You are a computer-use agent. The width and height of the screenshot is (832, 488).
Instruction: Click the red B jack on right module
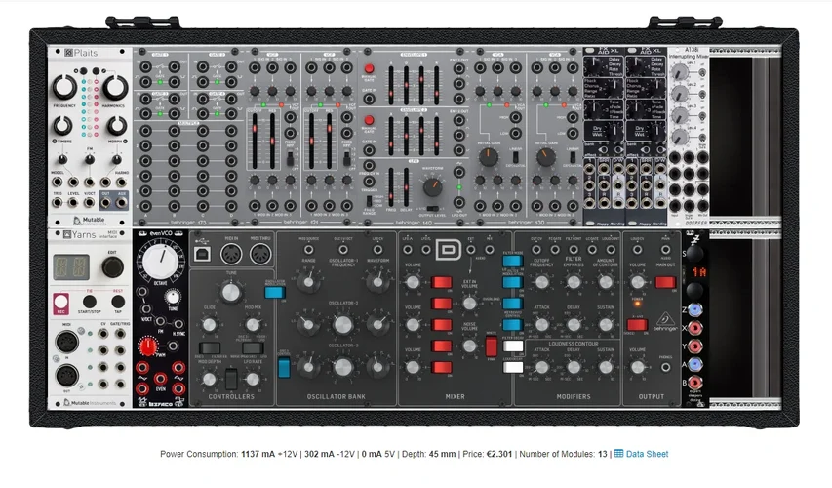point(695,383)
